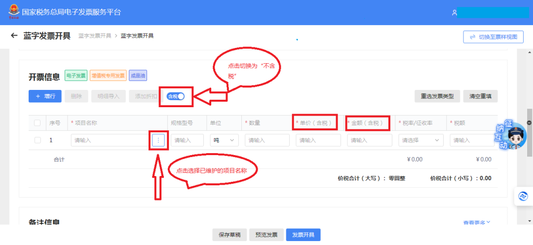Image resolution: width=533 pixels, height=245 pixels.
Task: Open the 单位 dropdown showing 吨
Action: click(224, 140)
